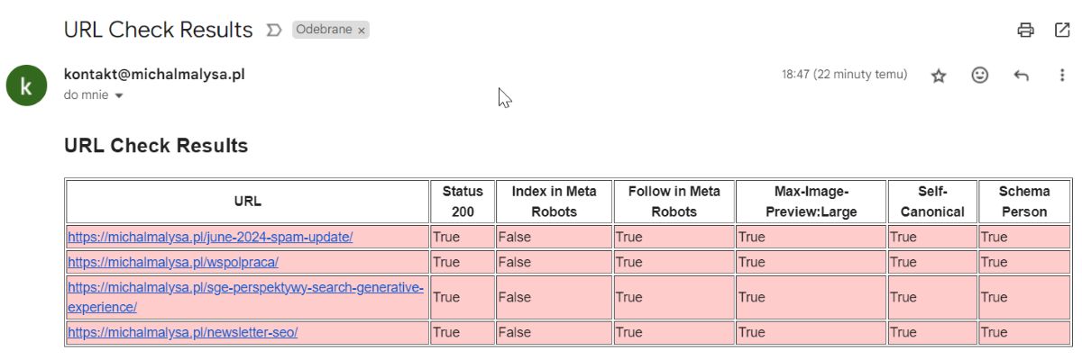
Task: Print the email with the printer icon
Action: tap(1025, 30)
